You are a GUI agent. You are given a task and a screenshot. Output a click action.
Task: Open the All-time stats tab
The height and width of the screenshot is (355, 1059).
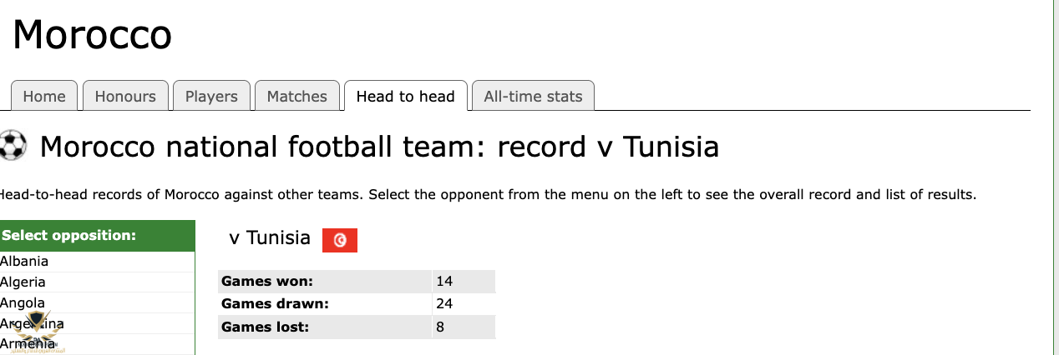(x=533, y=96)
